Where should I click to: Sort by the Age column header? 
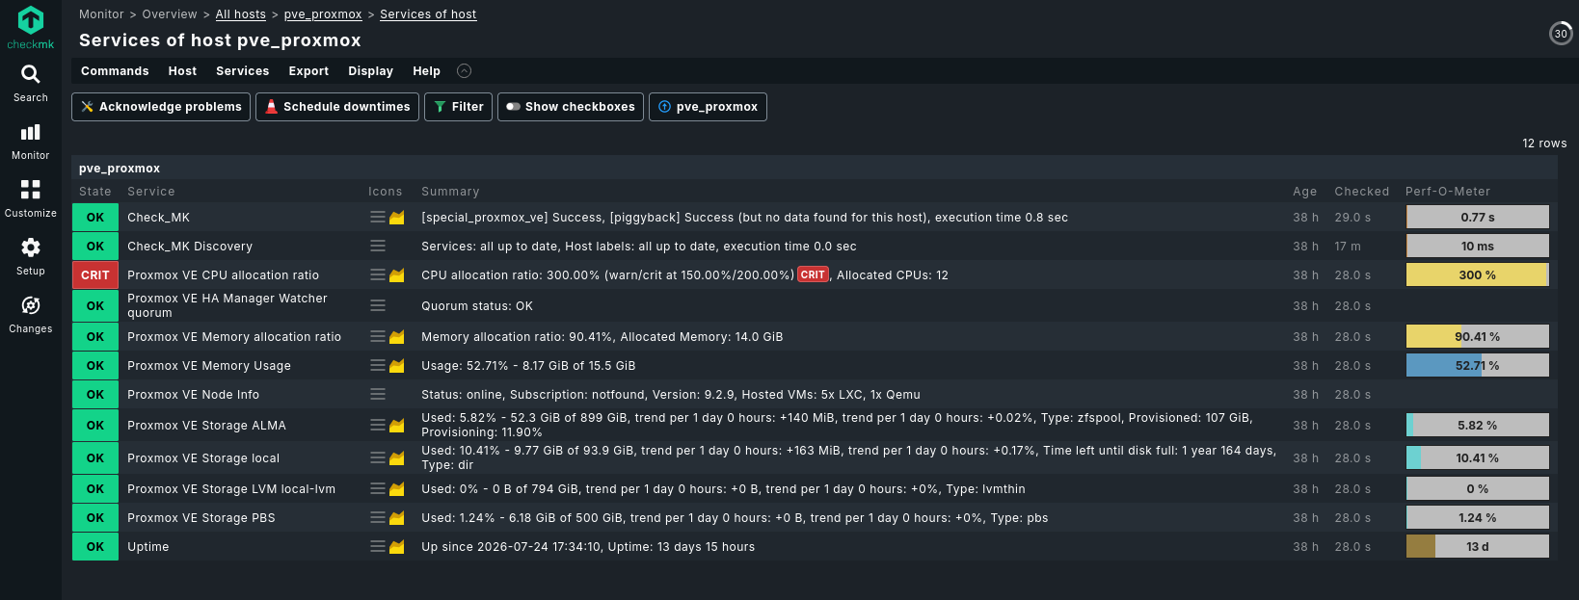[x=1305, y=192]
